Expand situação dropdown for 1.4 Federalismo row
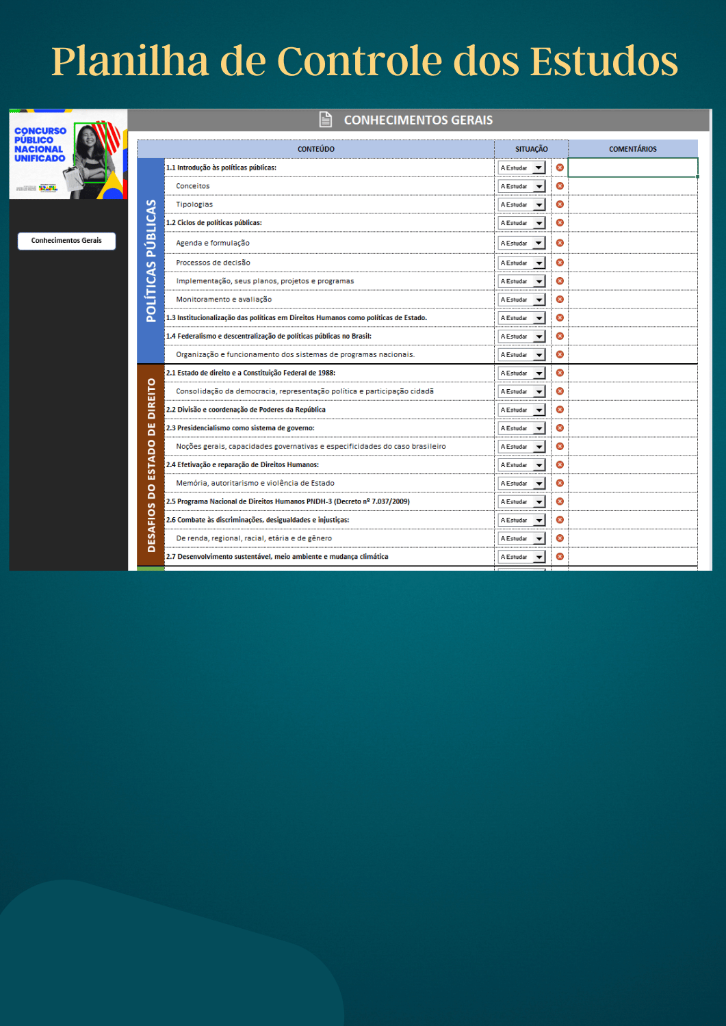The width and height of the screenshot is (726, 1026). tap(539, 337)
